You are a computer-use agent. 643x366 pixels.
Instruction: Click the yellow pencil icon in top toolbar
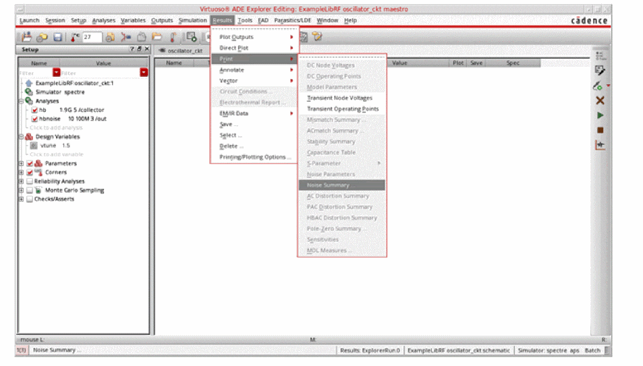coord(317,36)
